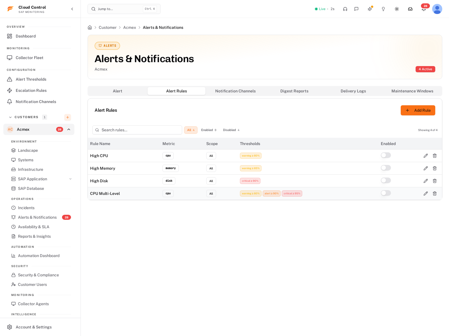Open Automation Dashboard

click(41, 256)
